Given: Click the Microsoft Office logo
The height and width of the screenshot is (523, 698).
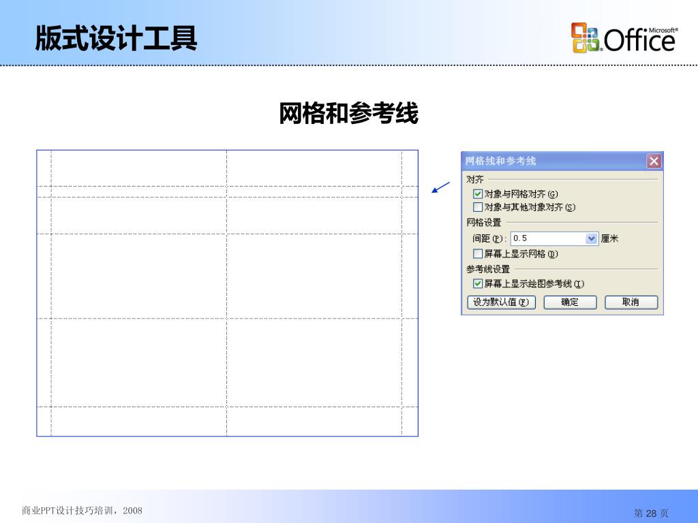Looking at the screenshot, I should coord(624,38).
